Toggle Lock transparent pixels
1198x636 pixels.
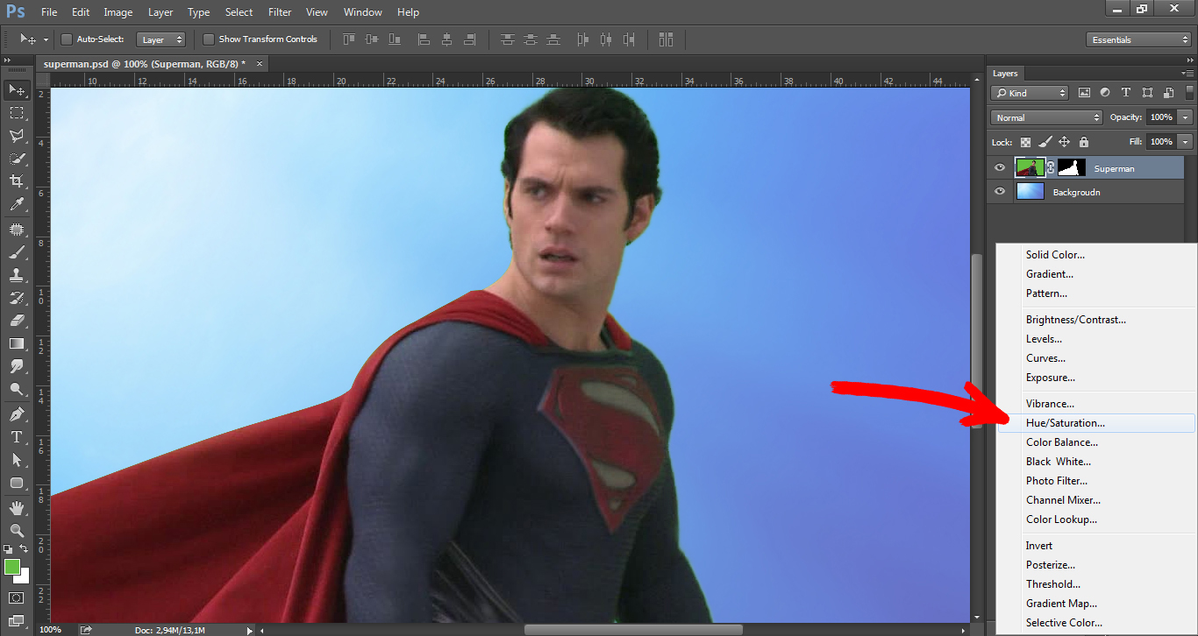coord(1025,141)
